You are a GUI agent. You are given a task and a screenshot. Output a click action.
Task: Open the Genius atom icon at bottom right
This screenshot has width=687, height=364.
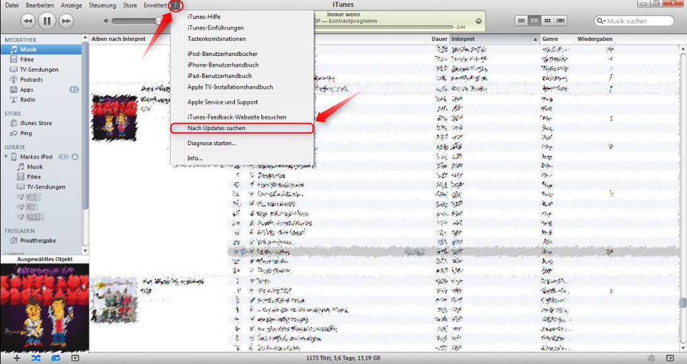(650, 358)
